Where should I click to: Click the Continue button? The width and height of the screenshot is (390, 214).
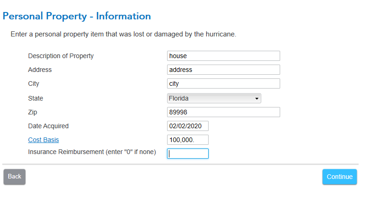point(340,177)
